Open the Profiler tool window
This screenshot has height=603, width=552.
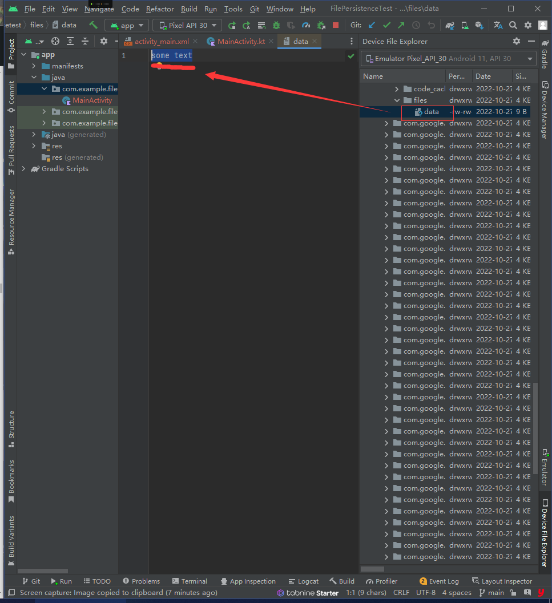(x=381, y=581)
